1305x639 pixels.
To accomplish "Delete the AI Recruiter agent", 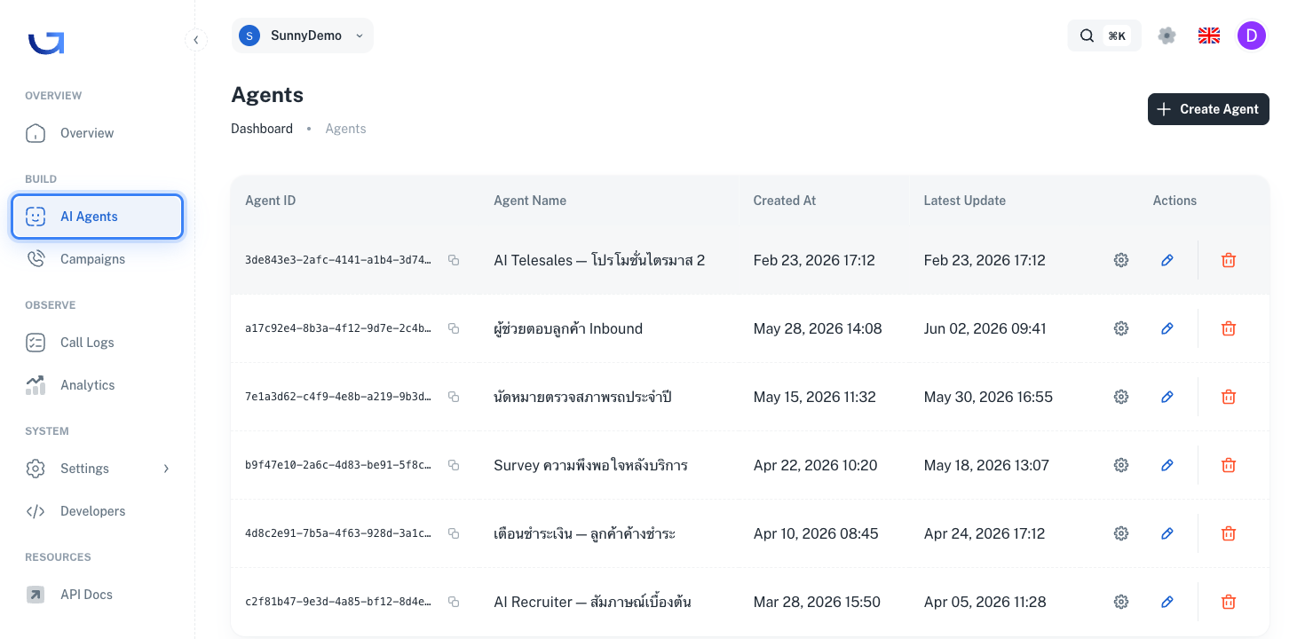I will pos(1229,602).
